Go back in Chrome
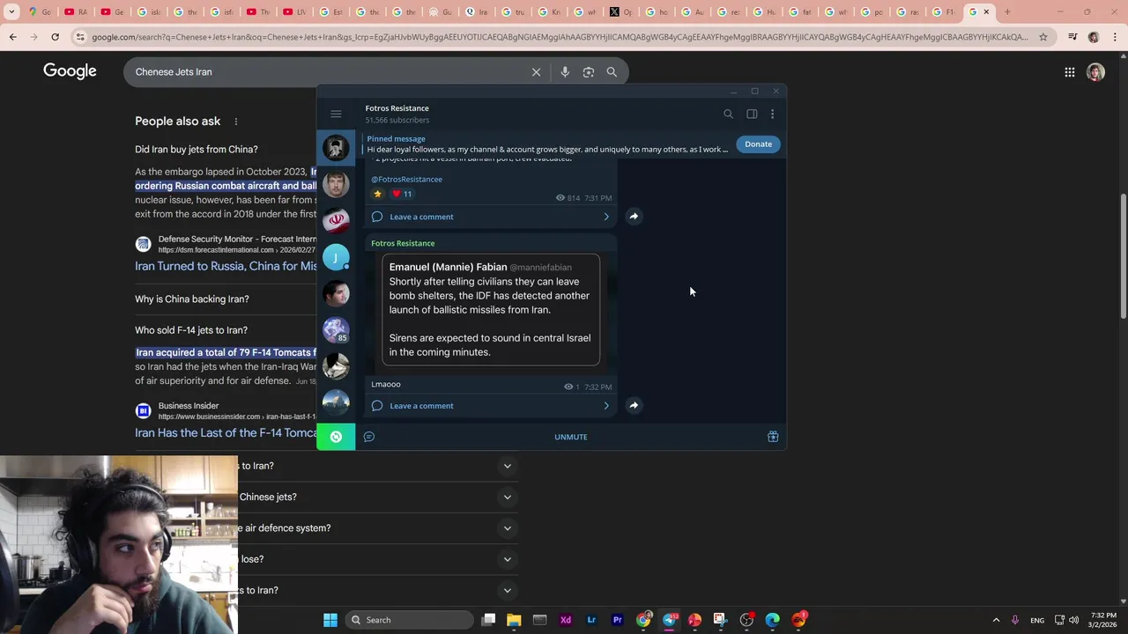This screenshot has height=634, width=1128. click(12, 37)
